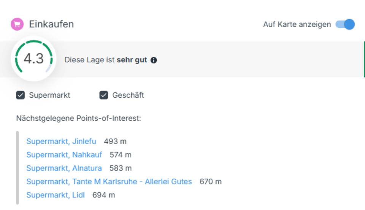365x210 pixels.
Task: Uncheck the Supermarkt checkbox
Action: click(21, 95)
